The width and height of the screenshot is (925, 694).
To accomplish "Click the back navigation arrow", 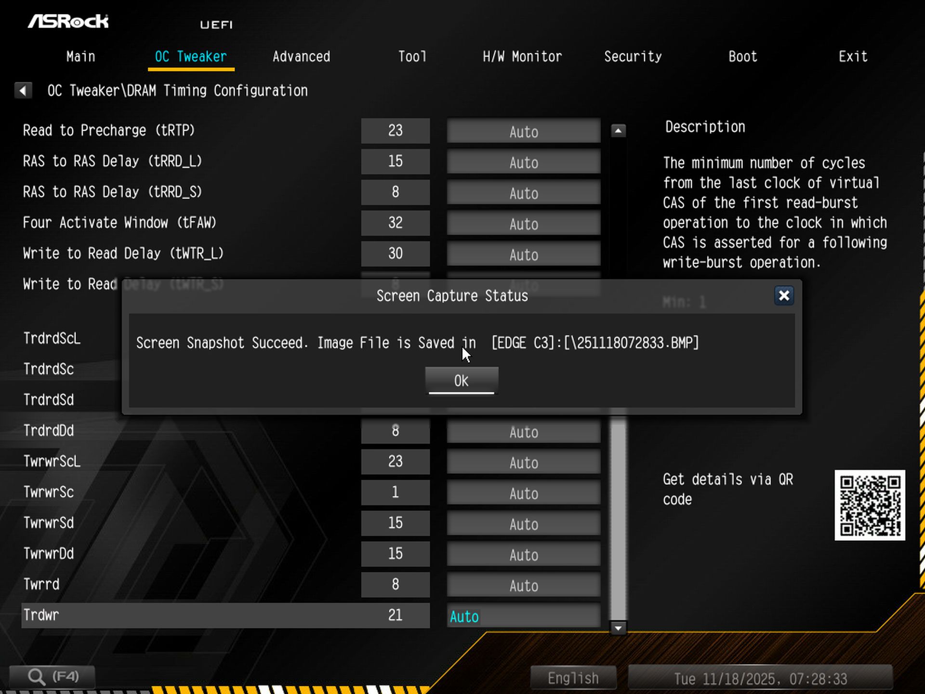I will 23,90.
